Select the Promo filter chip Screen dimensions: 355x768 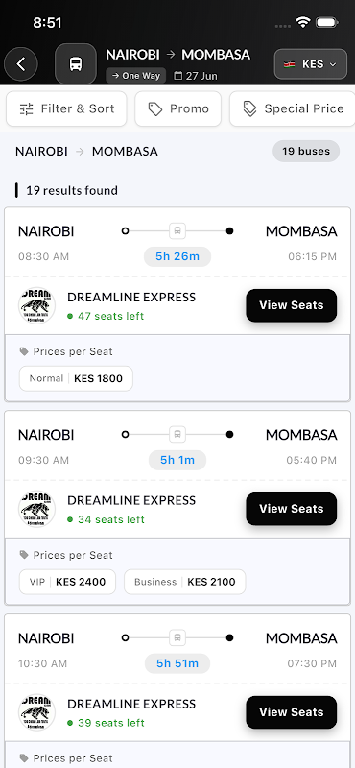pyautogui.click(x=178, y=108)
